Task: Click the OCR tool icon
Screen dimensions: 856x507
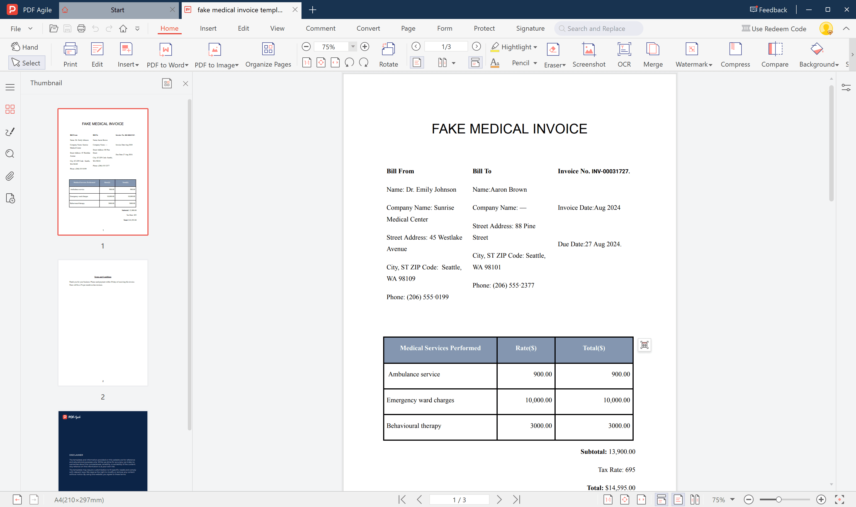Action: coord(624,50)
